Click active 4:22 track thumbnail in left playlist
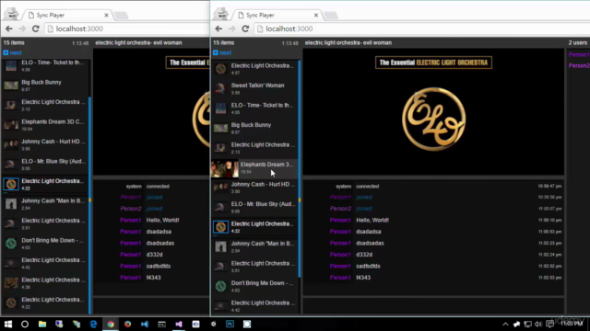The image size is (590, 331). 11,184
